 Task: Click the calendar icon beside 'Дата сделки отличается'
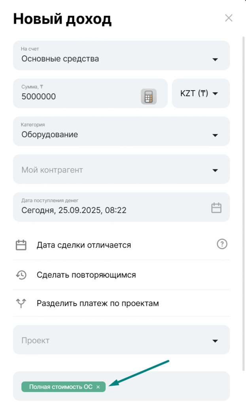click(x=21, y=245)
